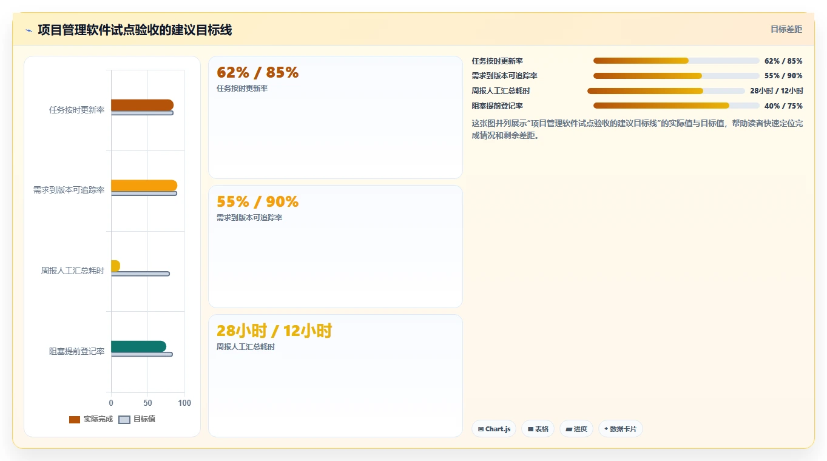Image resolution: width=827 pixels, height=461 pixels.
Task: Click the large 55% / 90% card value
Action: click(258, 202)
